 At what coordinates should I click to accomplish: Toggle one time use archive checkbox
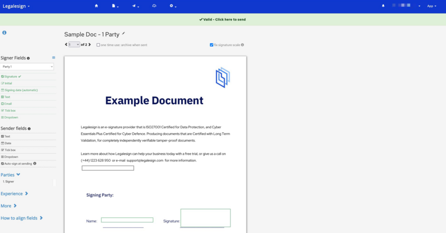(x=98, y=45)
